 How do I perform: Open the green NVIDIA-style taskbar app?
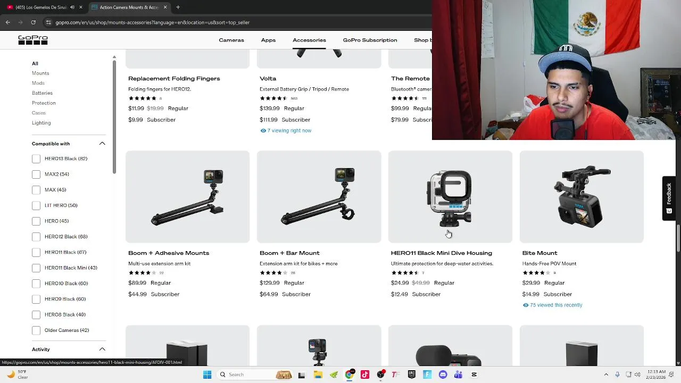(334, 374)
